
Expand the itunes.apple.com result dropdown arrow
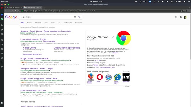(x=63, y=81)
